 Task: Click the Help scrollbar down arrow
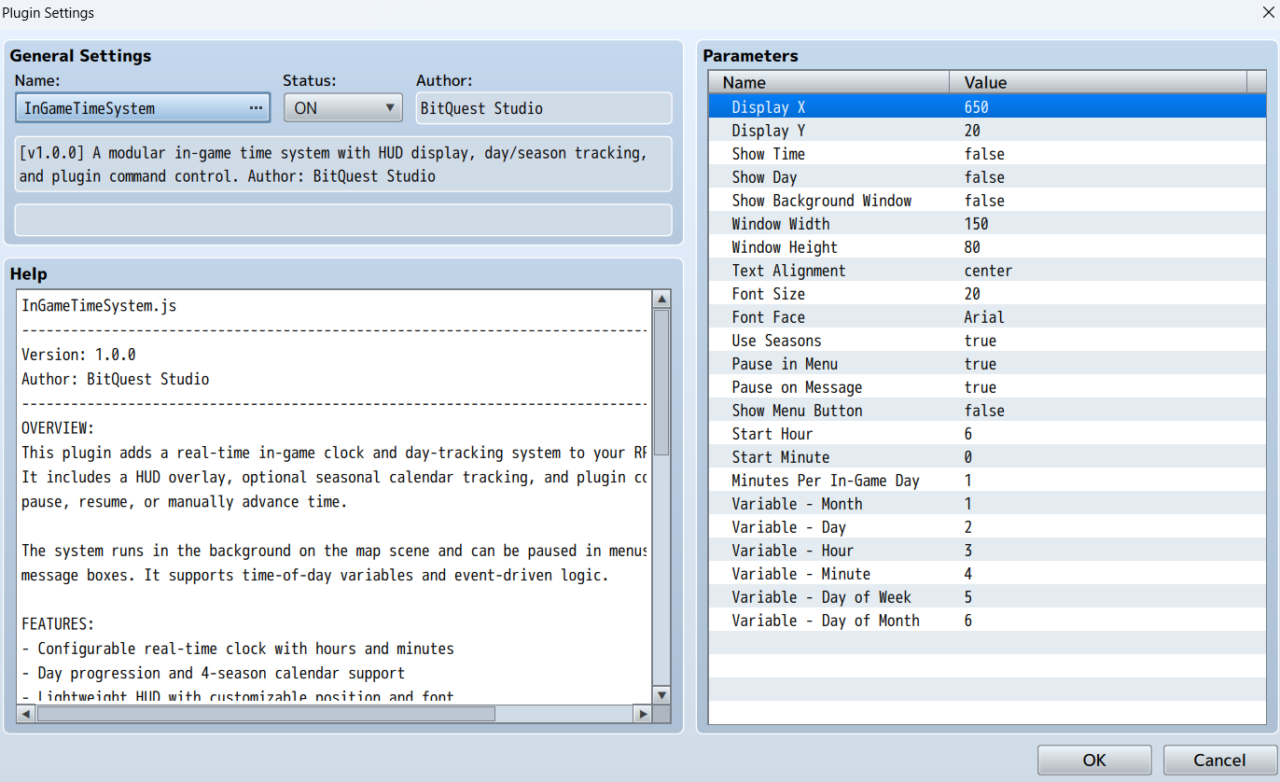[661, 695]
